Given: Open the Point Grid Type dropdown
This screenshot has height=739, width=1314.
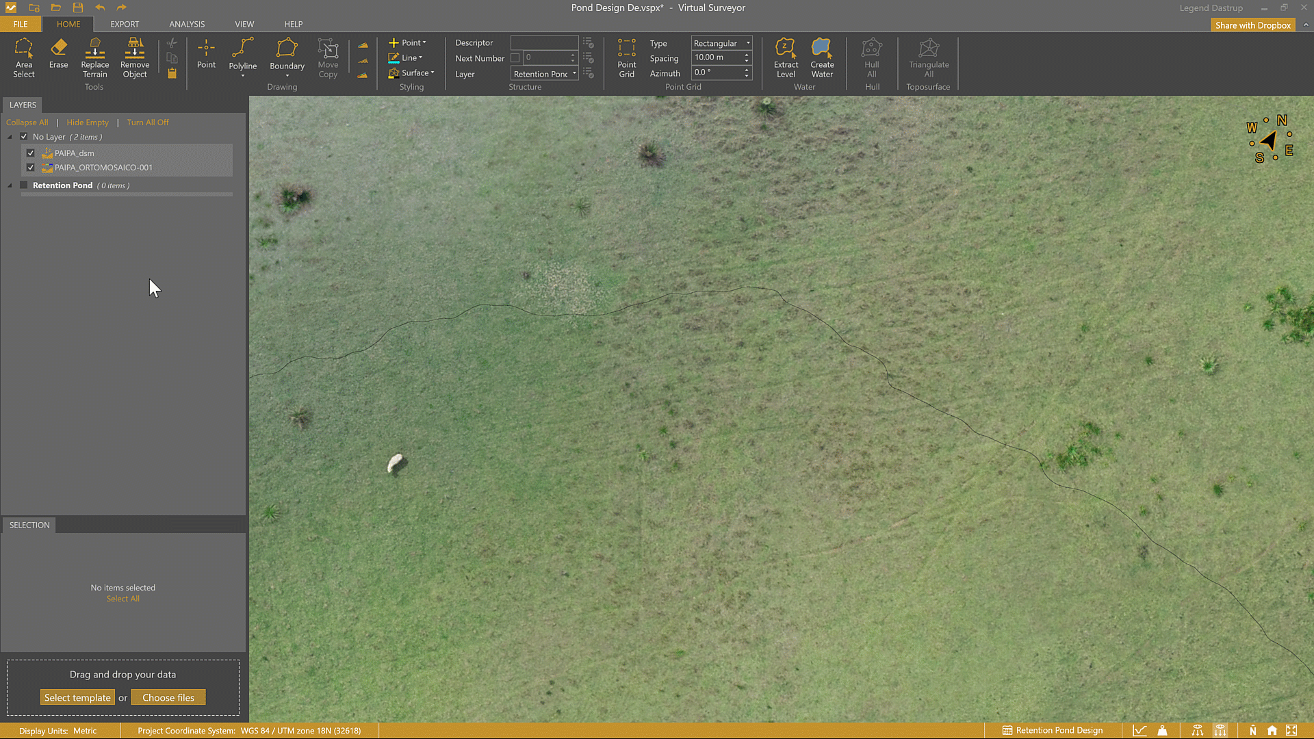Looking at the screenshot, I should pos(721,43).
